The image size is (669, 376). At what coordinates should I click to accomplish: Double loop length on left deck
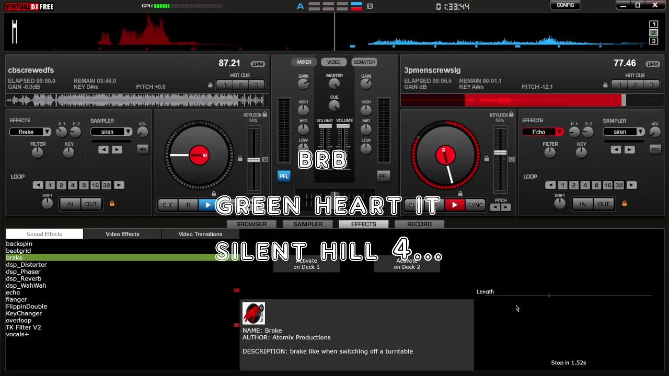[119, 185]
